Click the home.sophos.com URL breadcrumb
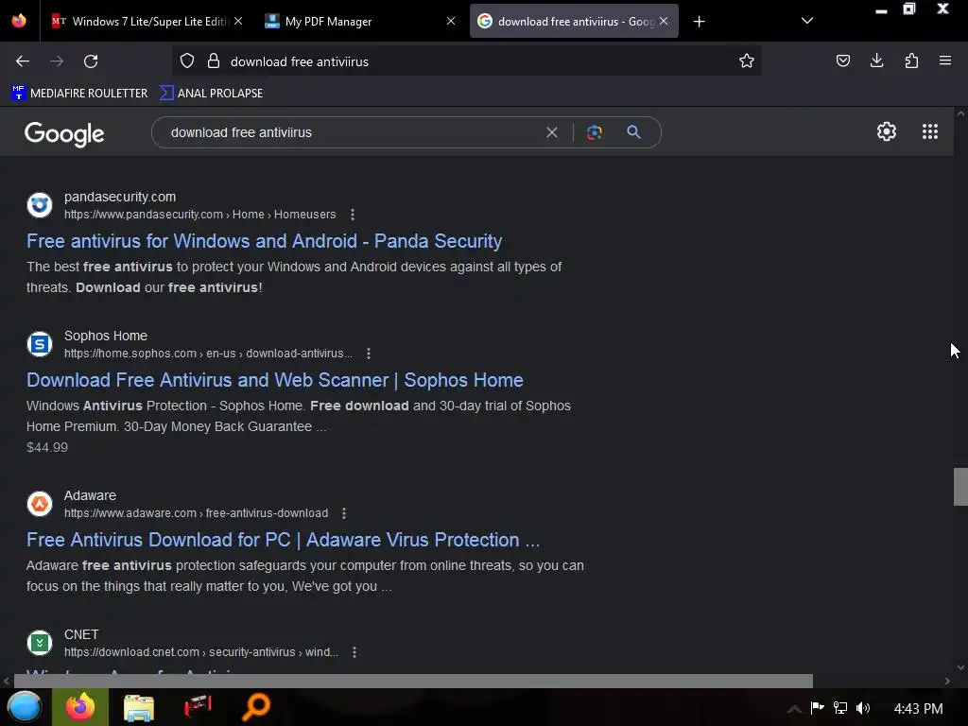968x726 pixels. 208,354
